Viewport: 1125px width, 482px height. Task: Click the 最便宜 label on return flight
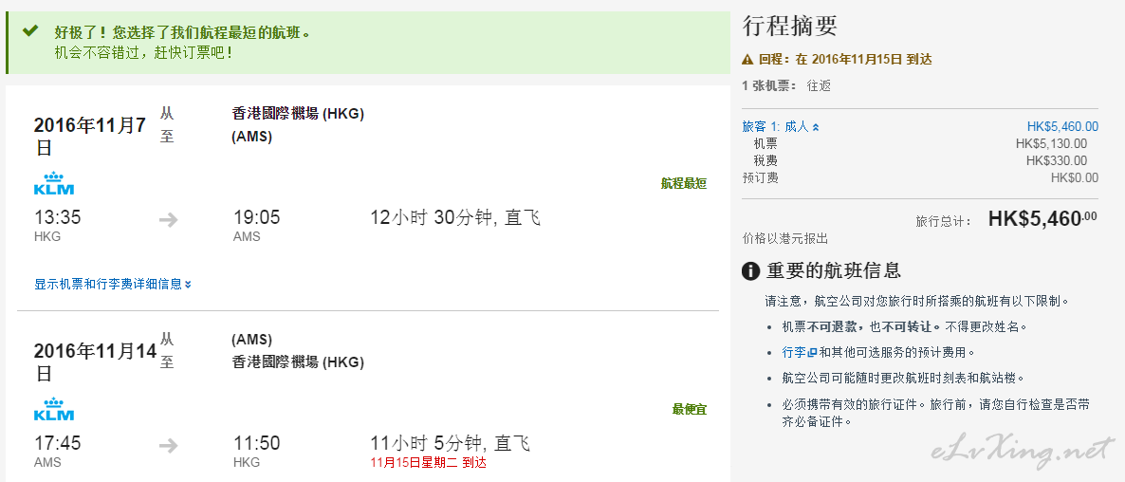pyautogui.click(x=690, y=410)
